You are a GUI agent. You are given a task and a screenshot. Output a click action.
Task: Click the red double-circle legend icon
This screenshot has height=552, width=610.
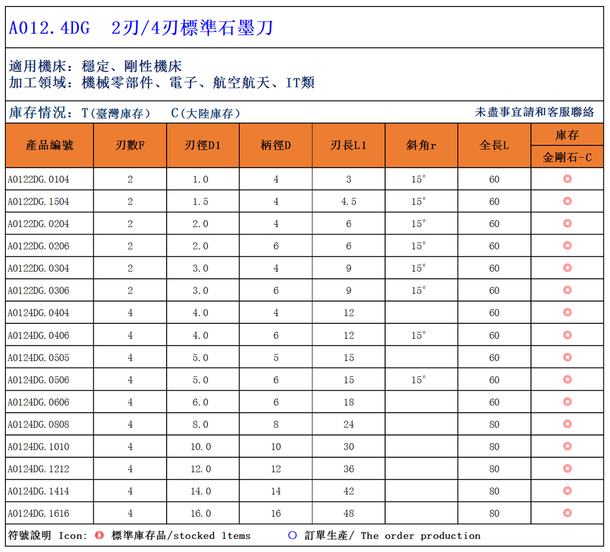click(x=99, y=535)
